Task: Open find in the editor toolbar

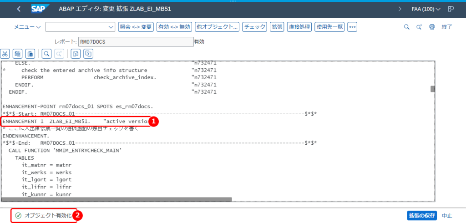Action: (x=47, y=54)
